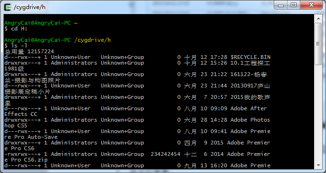Image resolution: width=326 pixels, height=173 pixels.
Task: Click the 'ls -l' command text
Action: point(19,46)
